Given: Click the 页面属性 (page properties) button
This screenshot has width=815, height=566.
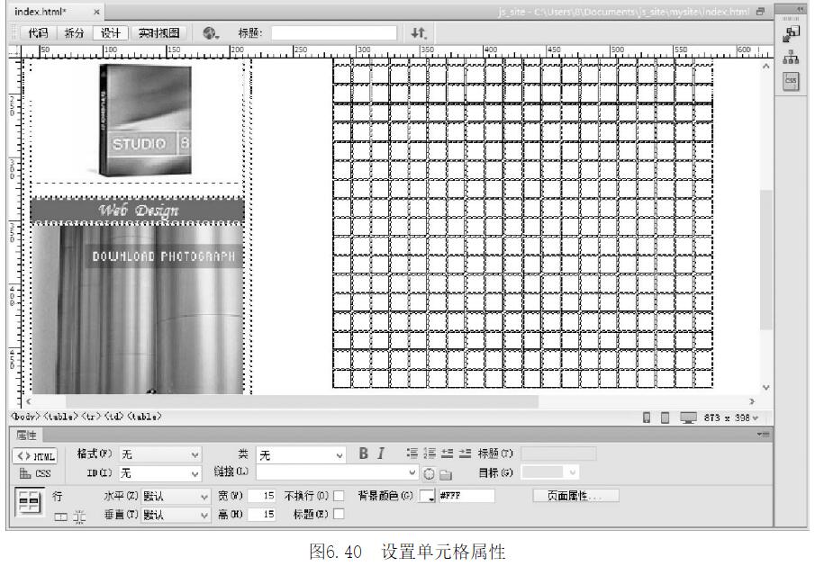Looking at the screenshot, I should pyautogui.click(x=575, y=496).
